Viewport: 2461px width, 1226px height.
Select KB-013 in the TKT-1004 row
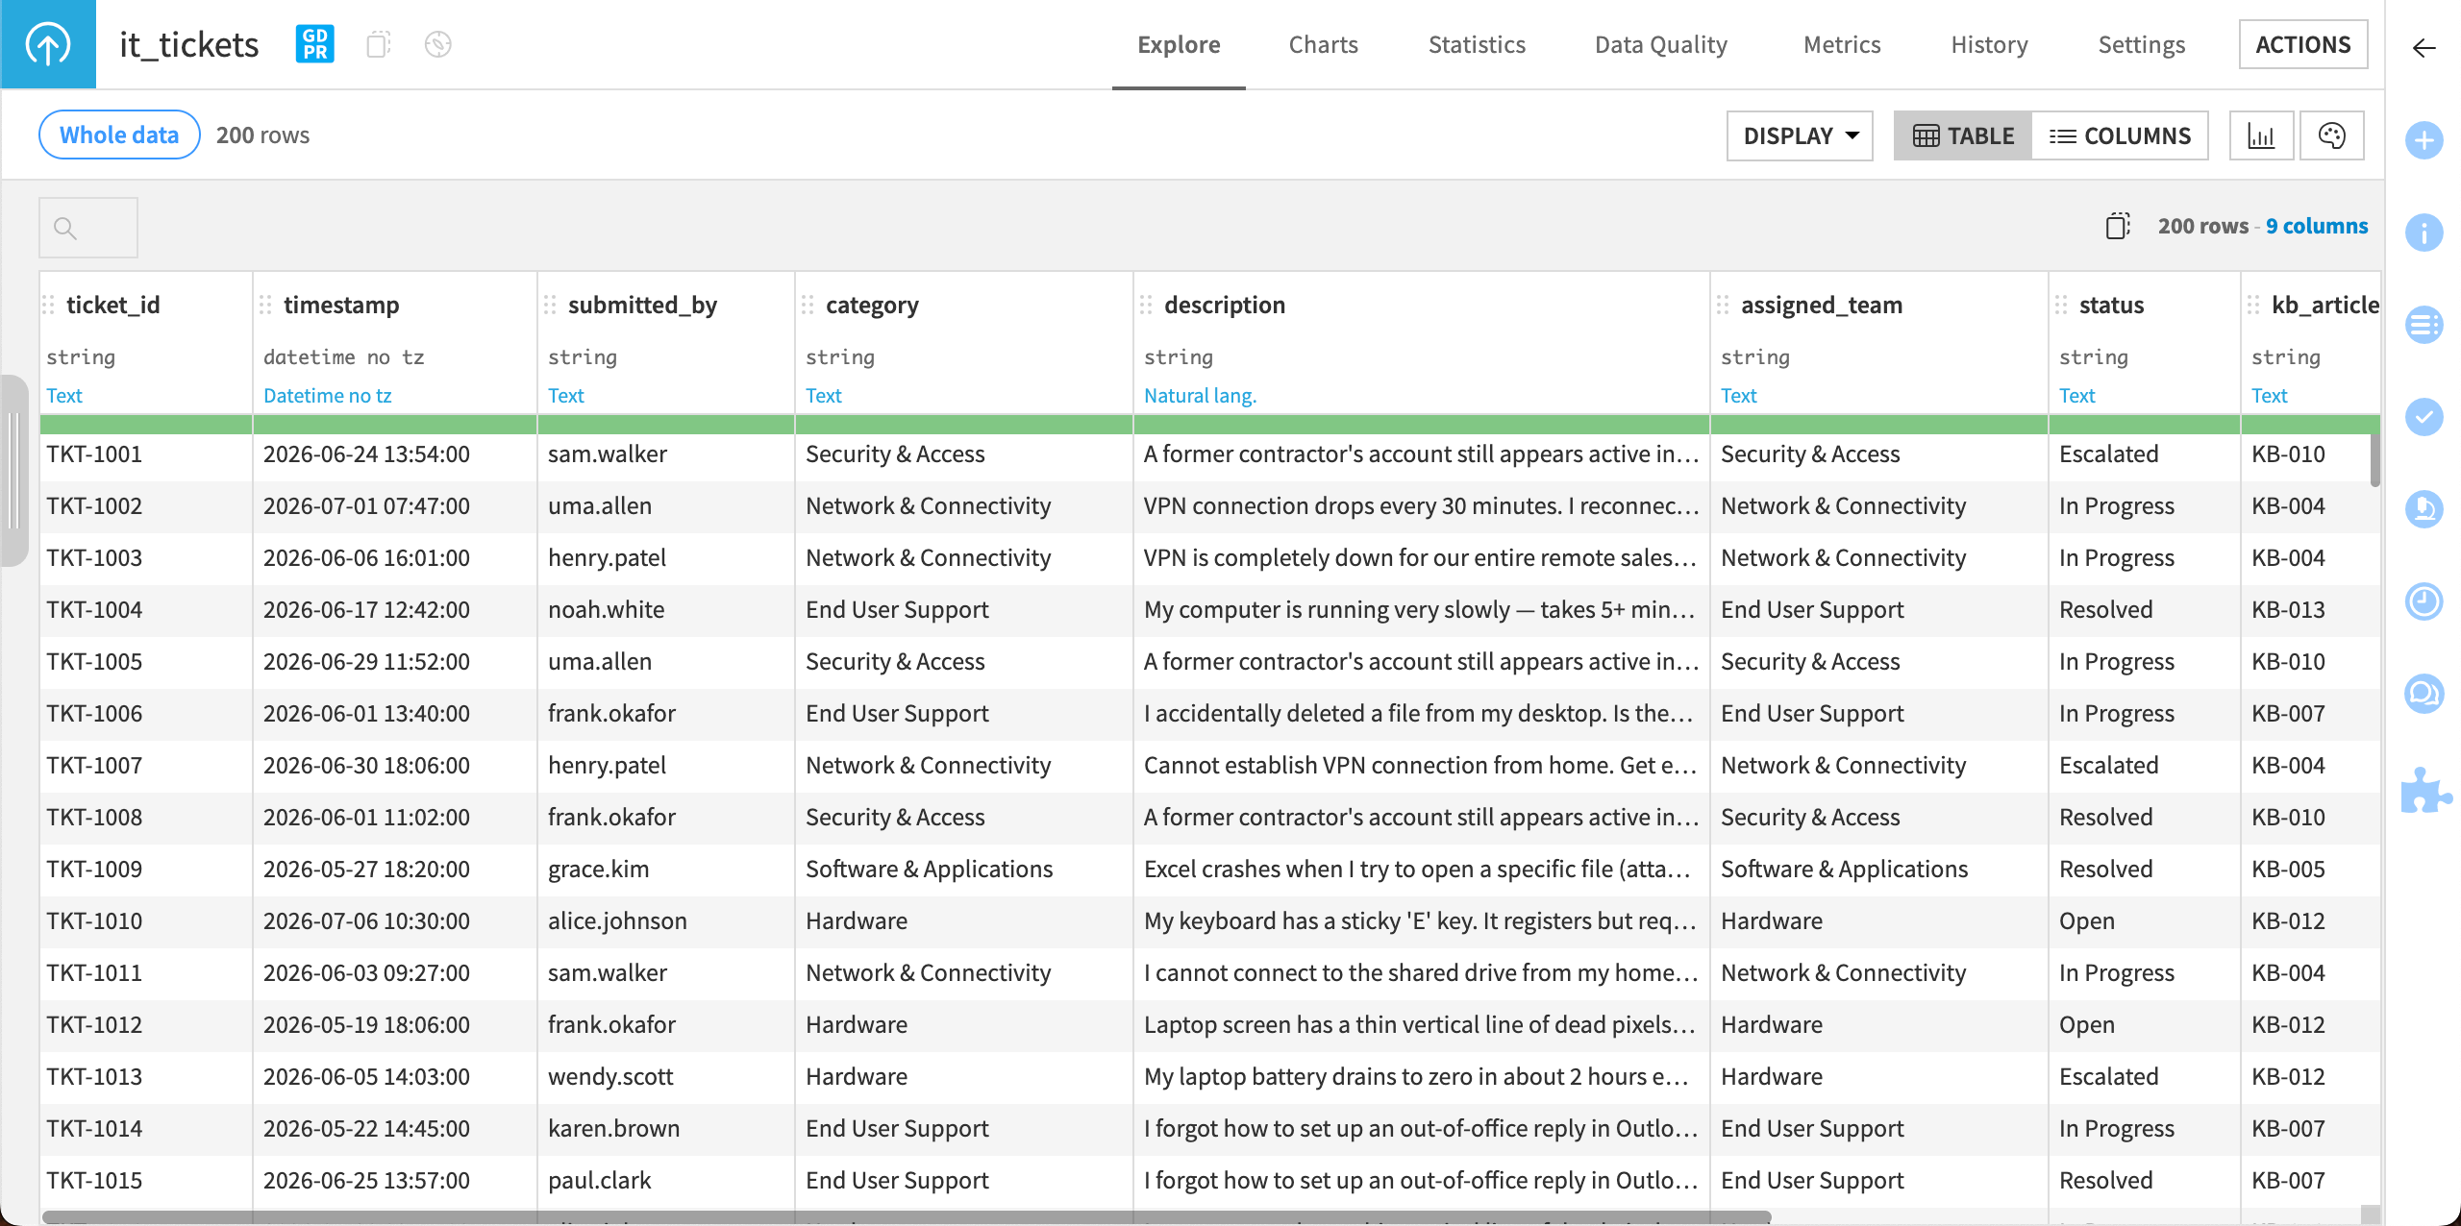(x=2311, y=610)
